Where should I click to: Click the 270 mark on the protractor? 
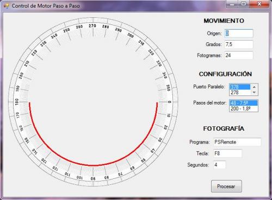(x=92, y=26)
